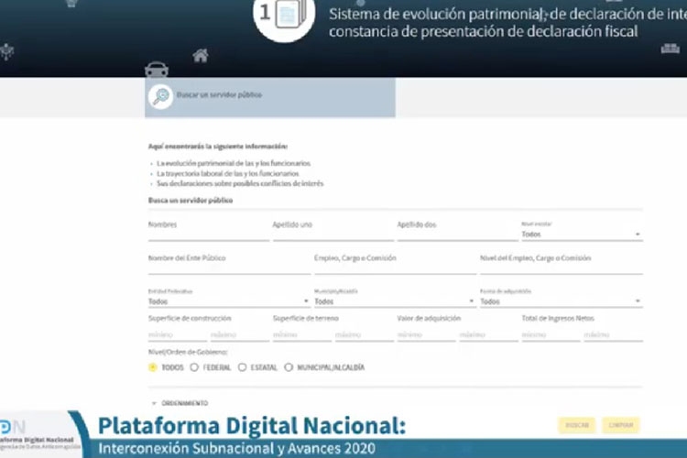Expand the ORDENAMIENTO section
This screenshot has width=687, height=458.
180,403
